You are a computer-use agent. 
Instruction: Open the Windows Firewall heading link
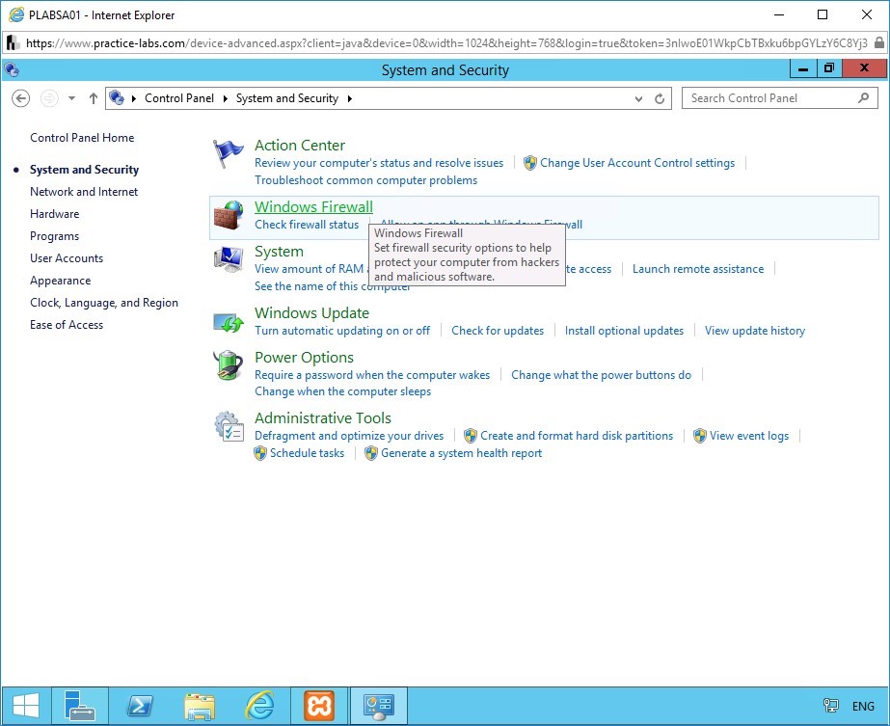coord(314,206)
